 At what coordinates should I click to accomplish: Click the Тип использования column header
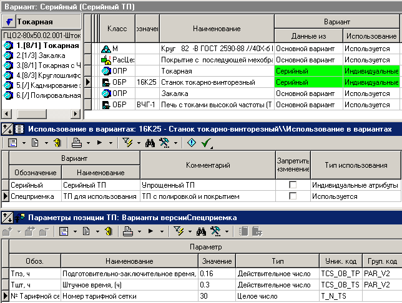point(356,165)
